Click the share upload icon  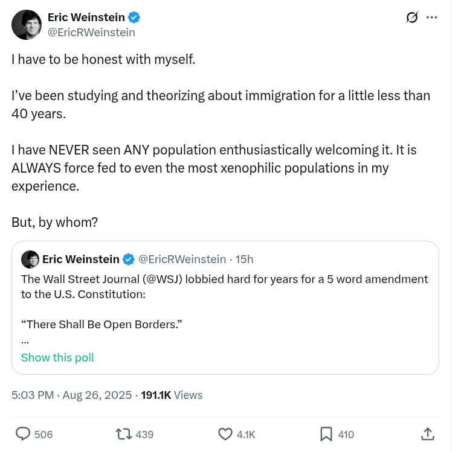click(427, 434)
